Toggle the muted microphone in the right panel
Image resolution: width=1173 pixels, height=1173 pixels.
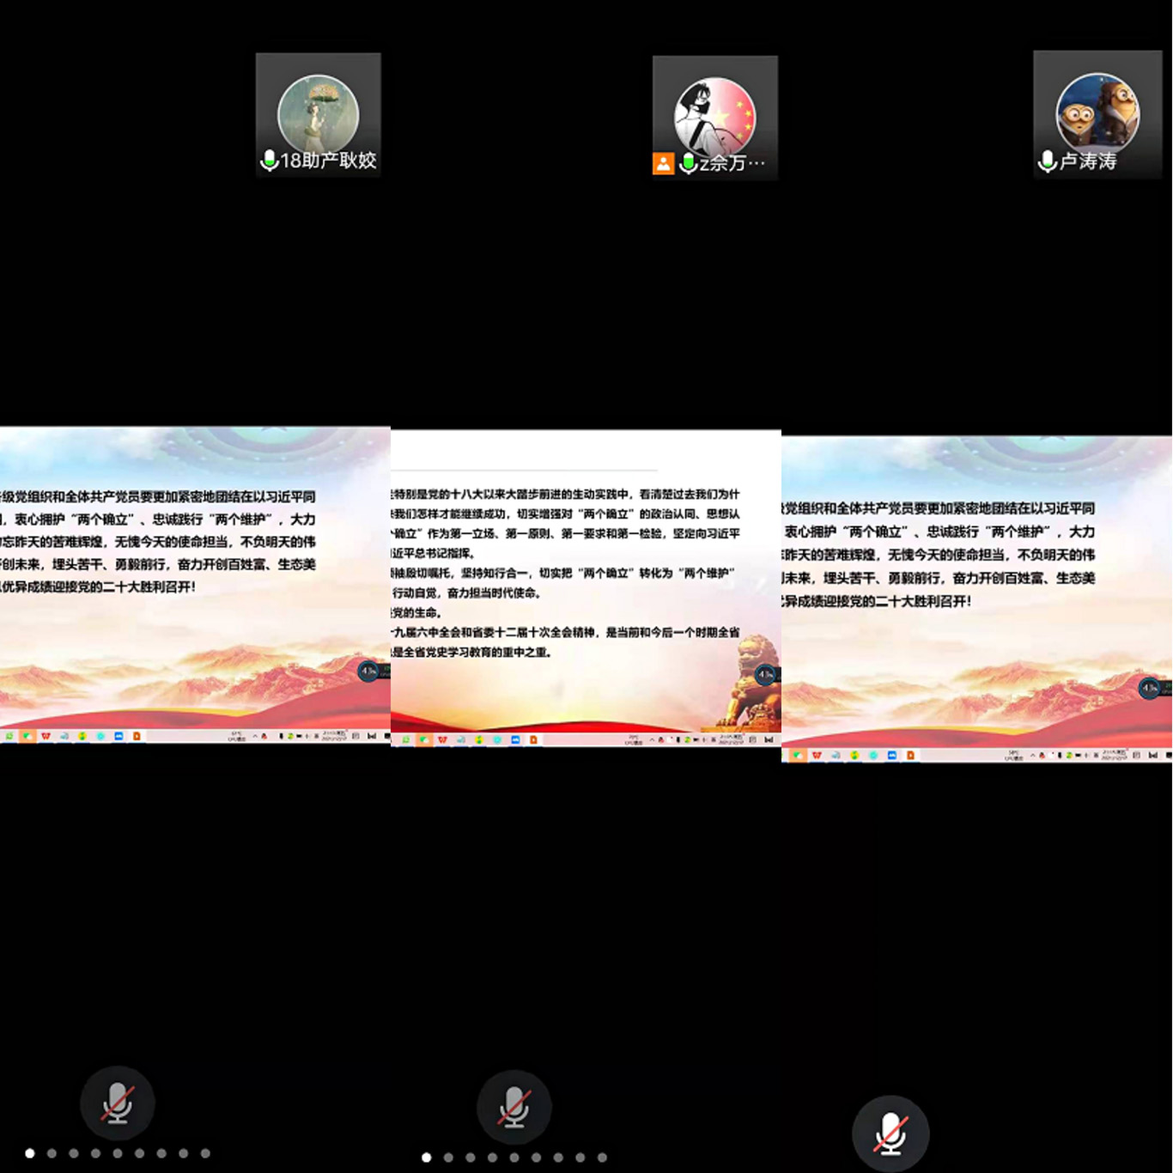click(890, 1133)
